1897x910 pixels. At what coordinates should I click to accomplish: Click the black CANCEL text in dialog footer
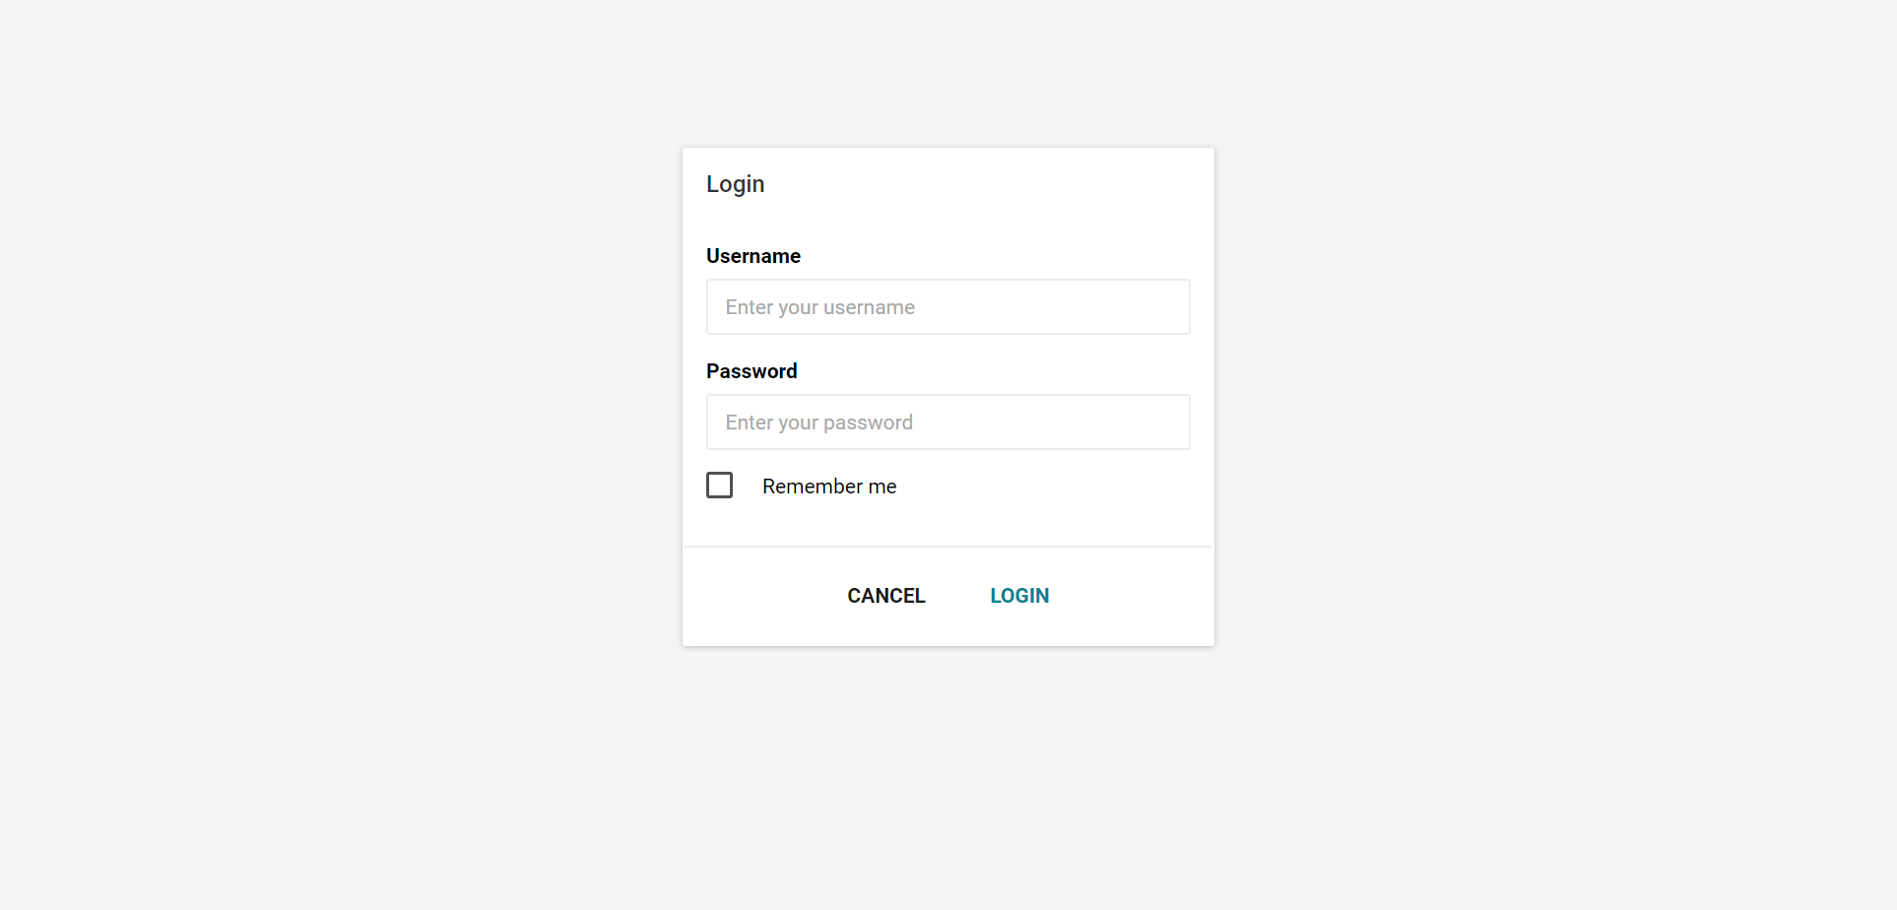tap(886, 596)
